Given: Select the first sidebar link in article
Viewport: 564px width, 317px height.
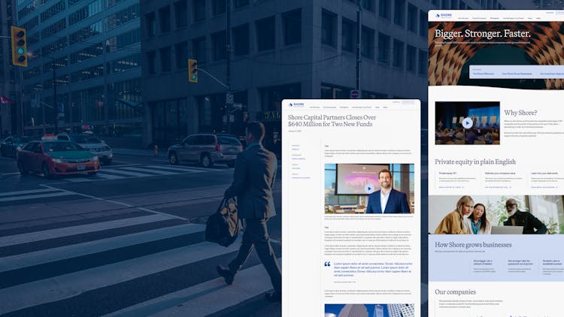Looking at the screenshot, I should (295, 149).
